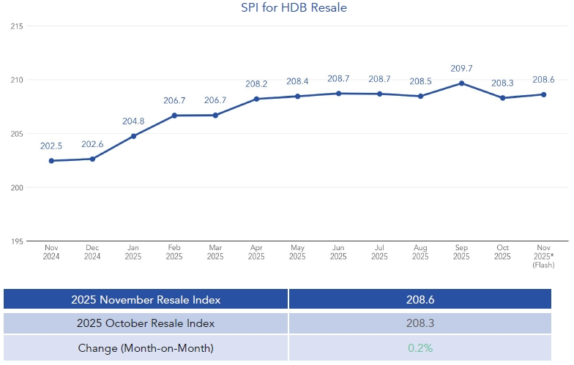
Task: Click the 208.2 data label
Action: (x=256, y=84)
